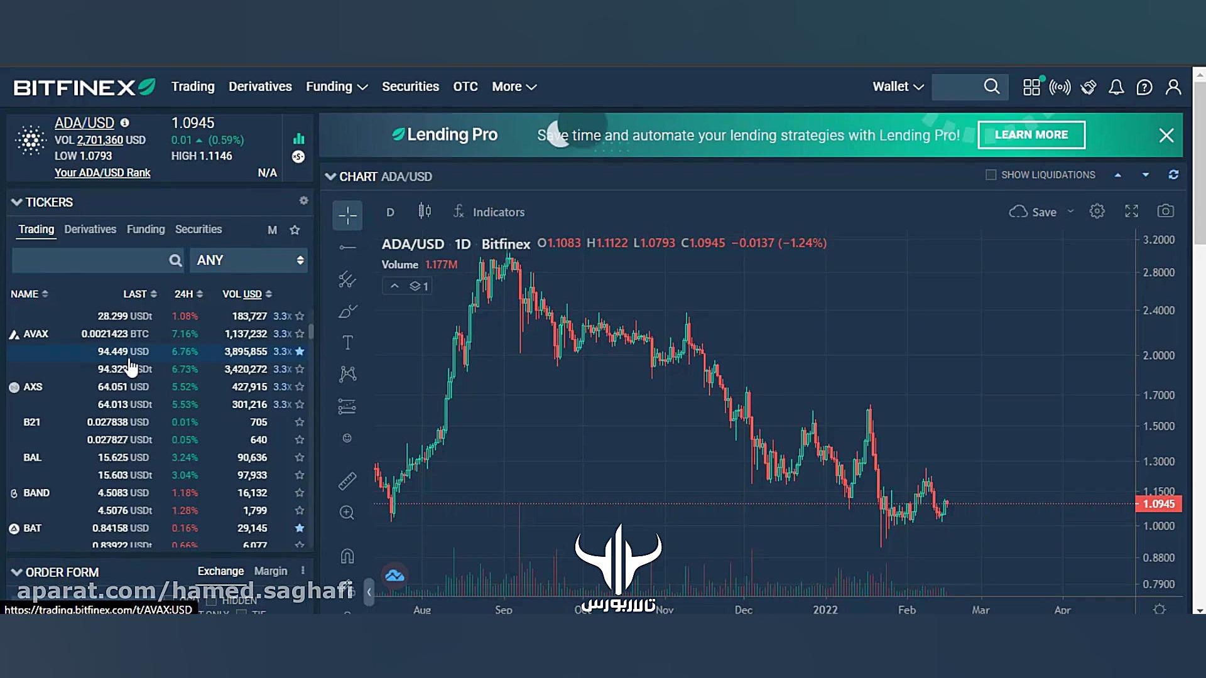Refresh the chart panel

pos(1173,175)
